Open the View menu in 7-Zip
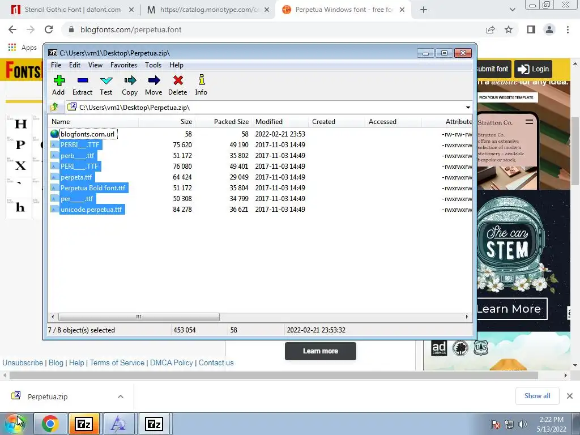This screenshot has height=435, width=580. (x=95, y=65)
